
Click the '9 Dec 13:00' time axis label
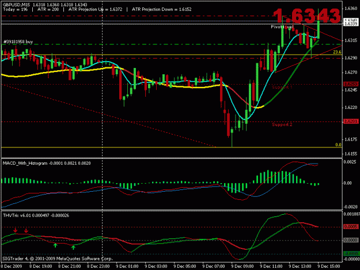click(x=300, y=266)
